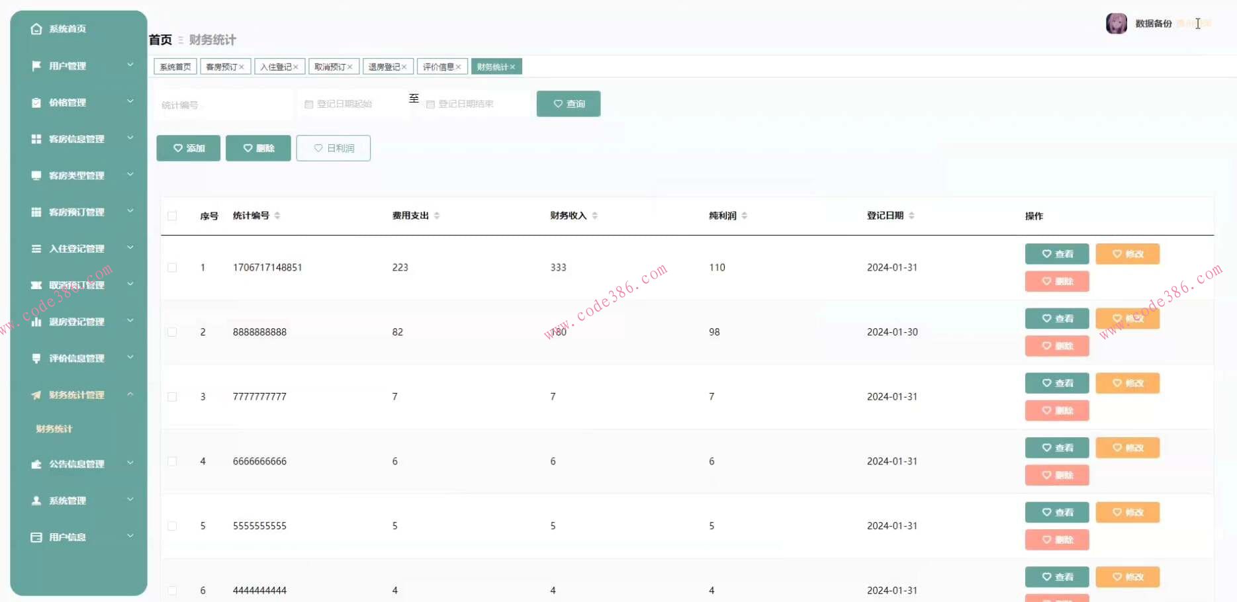Collapse the 财务统计管理 menu chevron

[x=130, y=394]
